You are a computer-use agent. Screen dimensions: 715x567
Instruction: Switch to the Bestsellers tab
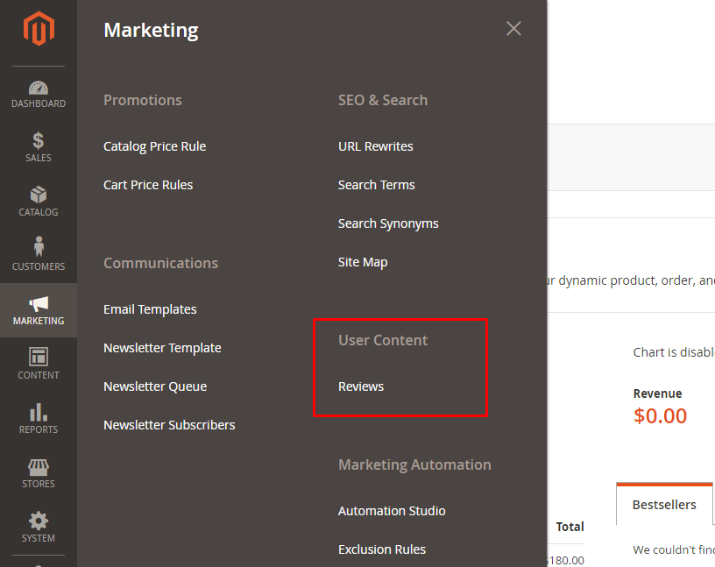point(664,505)
